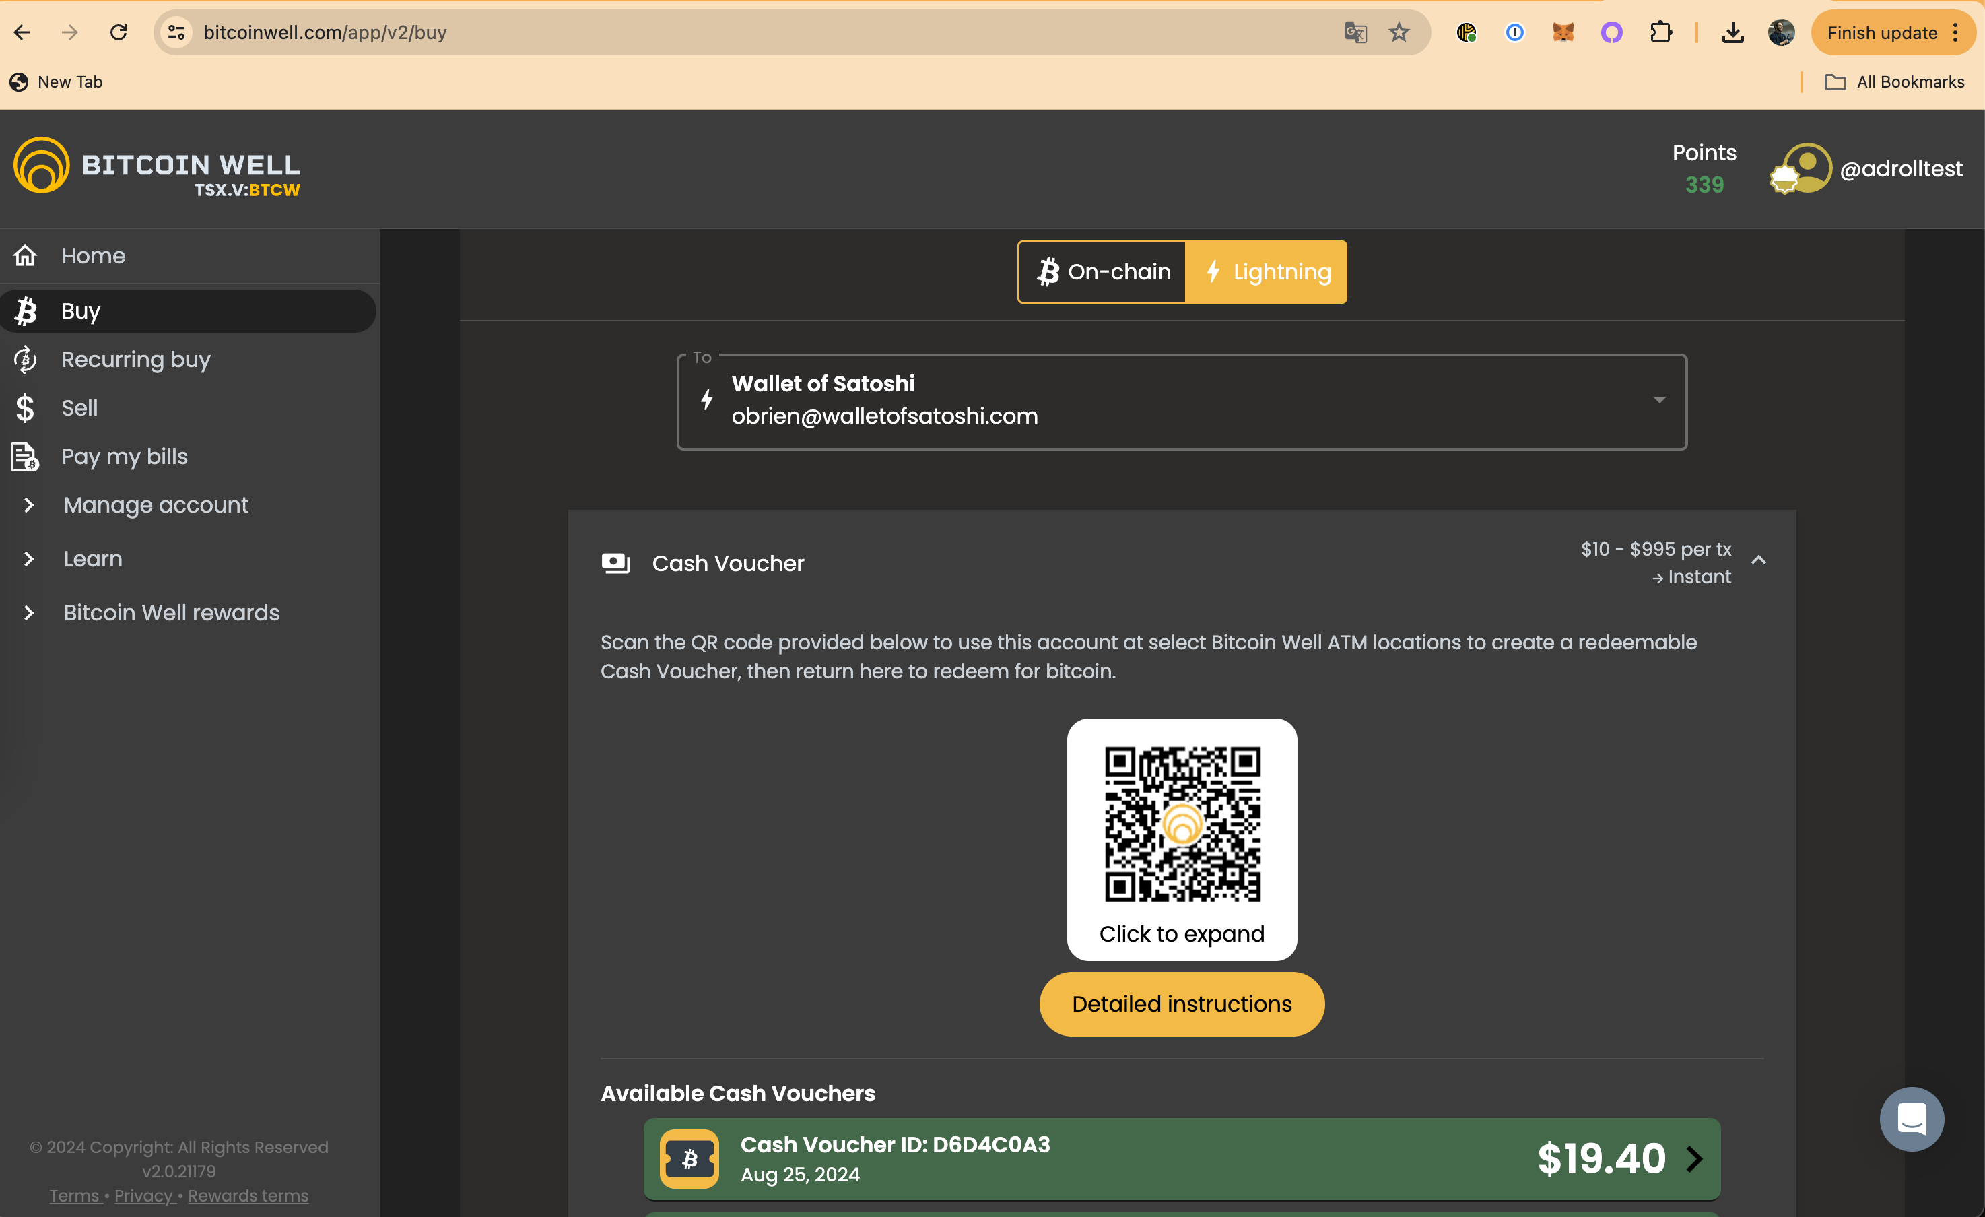
Task: Open Recurring buy in the sidebar
Action: [189, 360]
